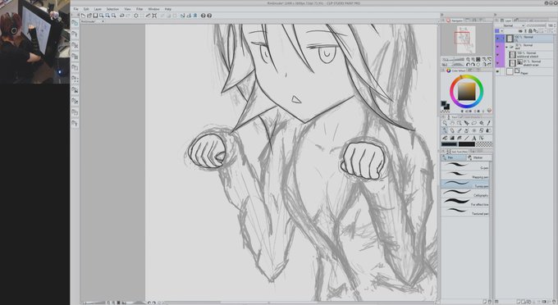Click the Undo arrow in command bar
Viewport: 558px width, 305px height.
coord(121,16)
